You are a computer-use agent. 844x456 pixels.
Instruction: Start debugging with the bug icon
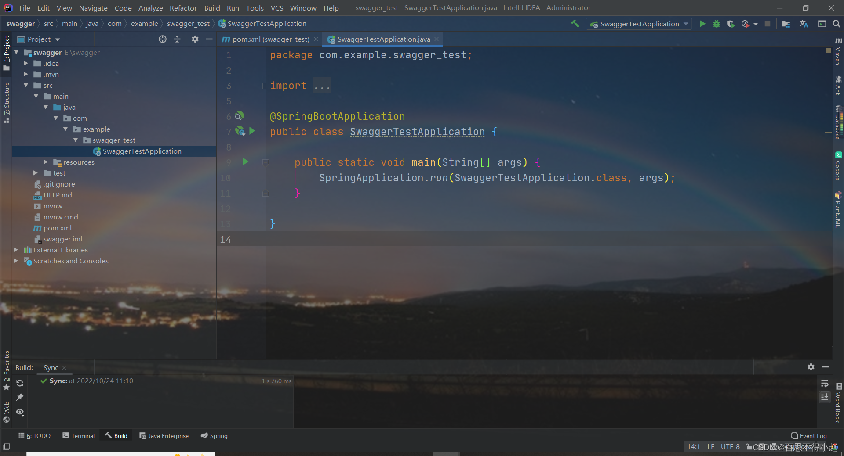coord(717,24)
